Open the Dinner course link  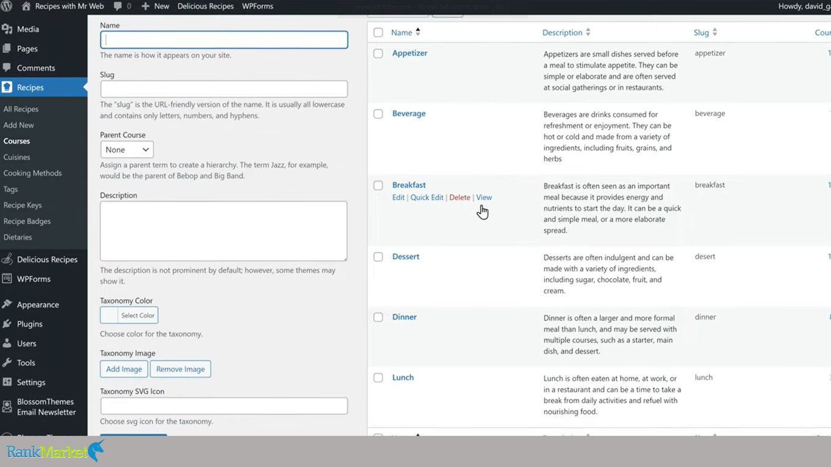coord(405,317)
